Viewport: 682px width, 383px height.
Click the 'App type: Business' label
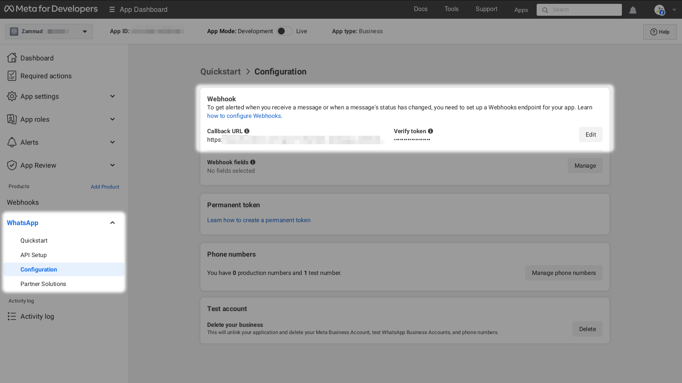(x=357, y=31)
